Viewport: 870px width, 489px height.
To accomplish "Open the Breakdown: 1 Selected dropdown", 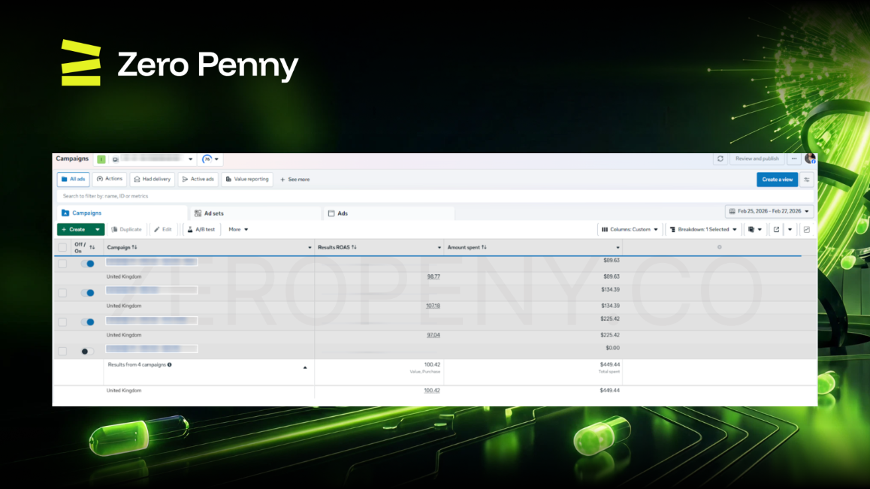I will tap(703, 229).
